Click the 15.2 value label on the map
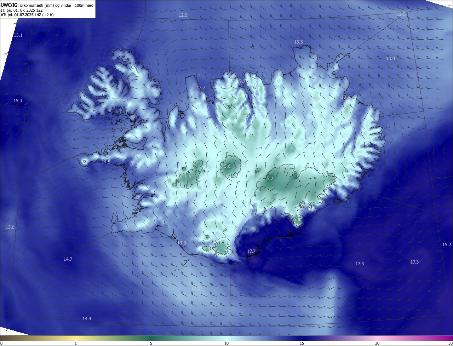453x346 pixels. pos(447,245)
